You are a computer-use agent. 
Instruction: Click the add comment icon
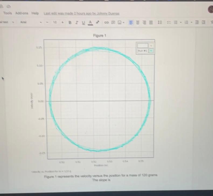click(113, 22)
